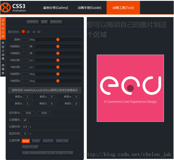Select the 2D display mode radio
The image size is (174, 160).
[23, 32]
